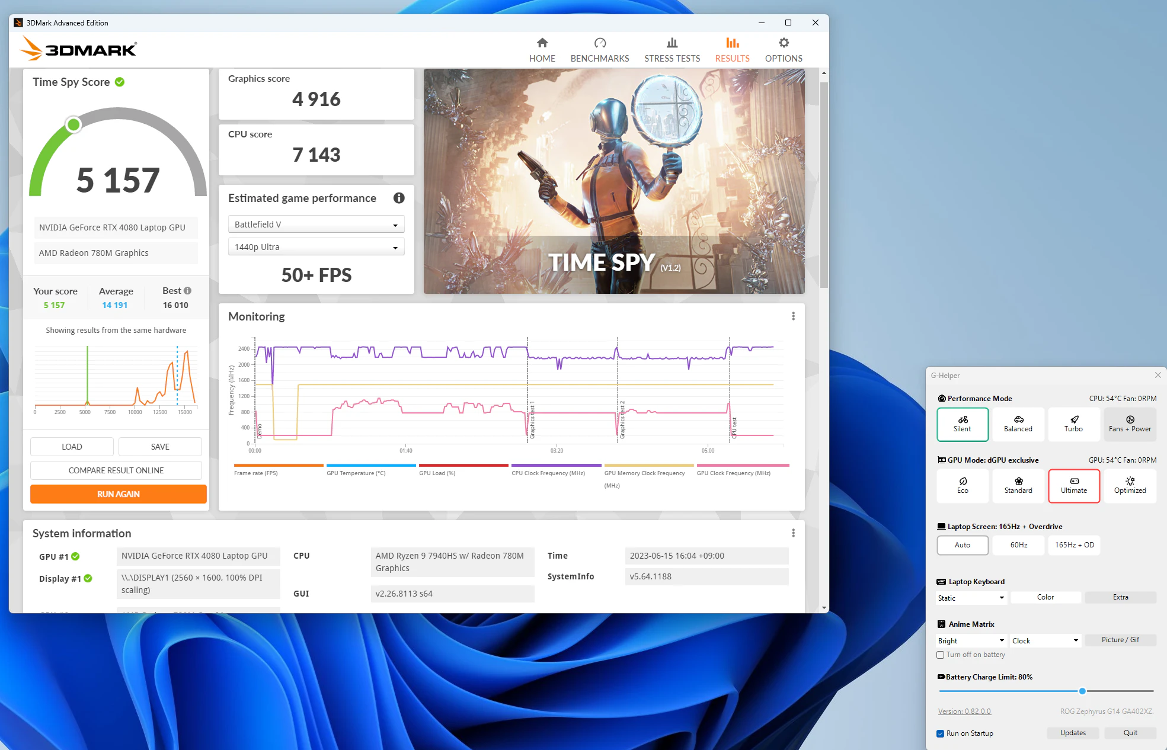Open the BENCHMARKS tab
Screen dimensions: 1167x750
click(600, 50)
